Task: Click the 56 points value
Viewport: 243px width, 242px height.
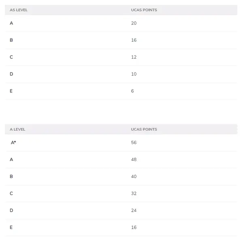Action: click(134, 142)
